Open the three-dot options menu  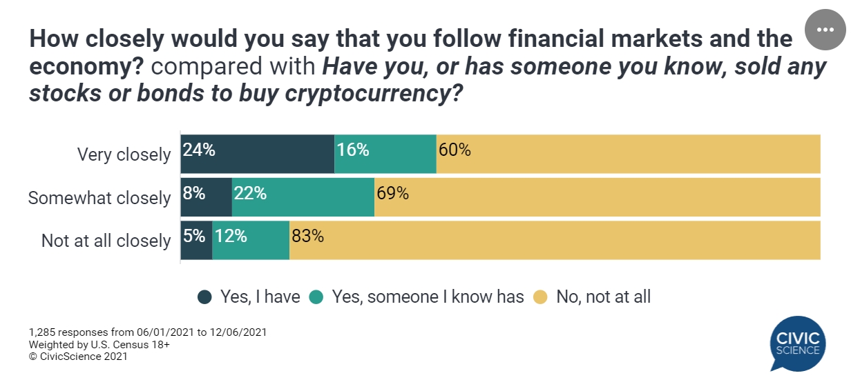tap(825, 30)
